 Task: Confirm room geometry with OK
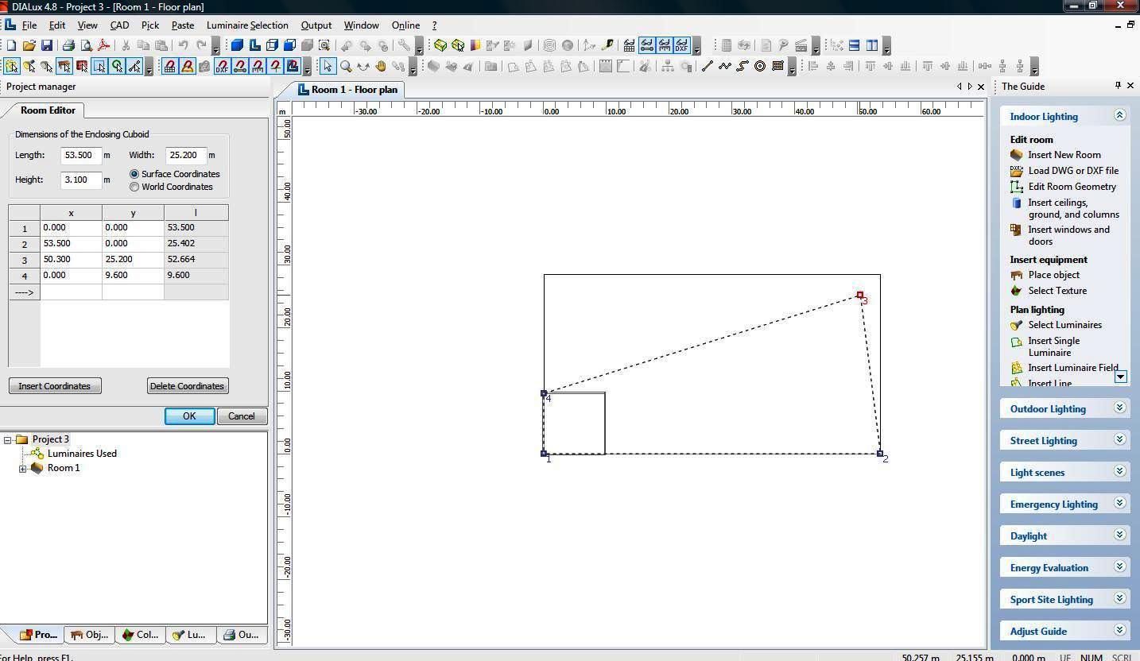(x=189, y=416)
